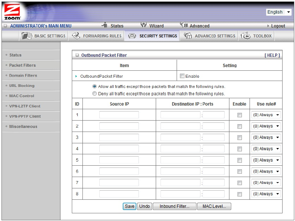Open rule 2 Use rule# dropdown
295x221 pixels.
pos(266,126)
